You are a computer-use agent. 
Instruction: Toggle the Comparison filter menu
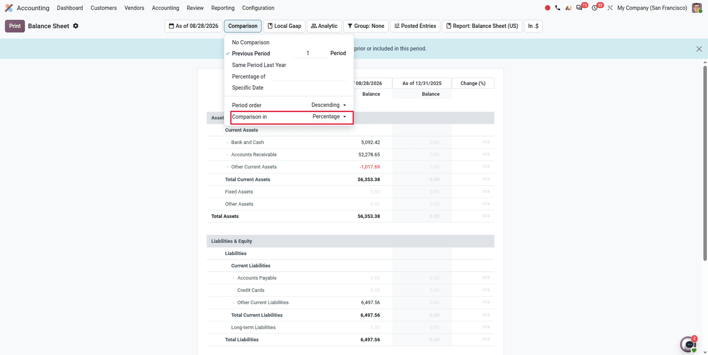(242, 26)
